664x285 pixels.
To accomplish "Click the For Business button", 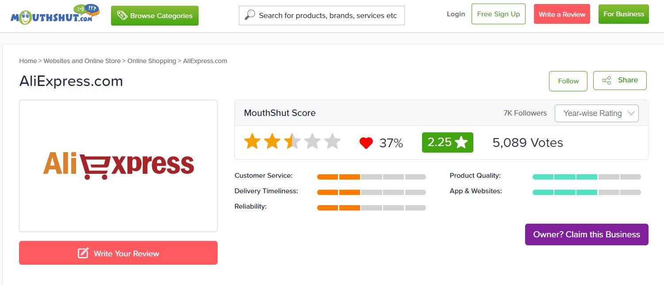I will coord(624,14).
